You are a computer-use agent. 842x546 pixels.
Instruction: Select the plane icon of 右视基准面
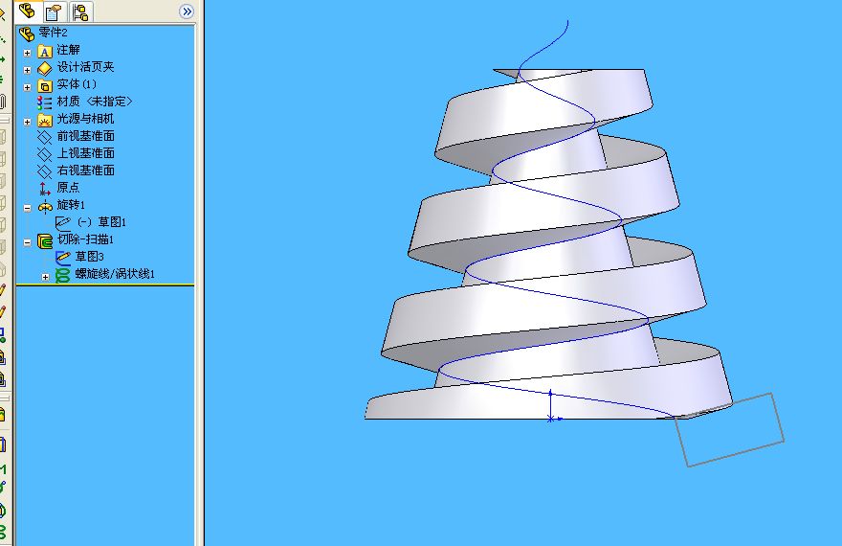45,171
